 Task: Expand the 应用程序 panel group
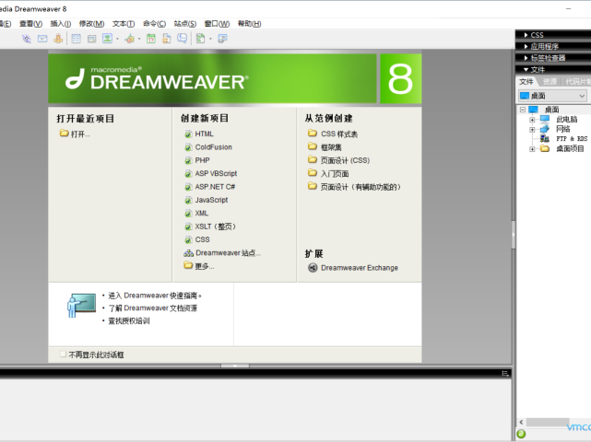point(526,46)
